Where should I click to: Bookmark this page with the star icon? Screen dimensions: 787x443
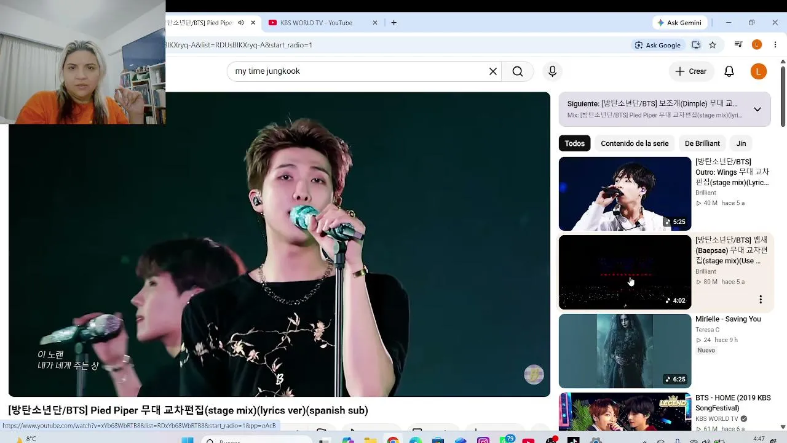(713, 45)
